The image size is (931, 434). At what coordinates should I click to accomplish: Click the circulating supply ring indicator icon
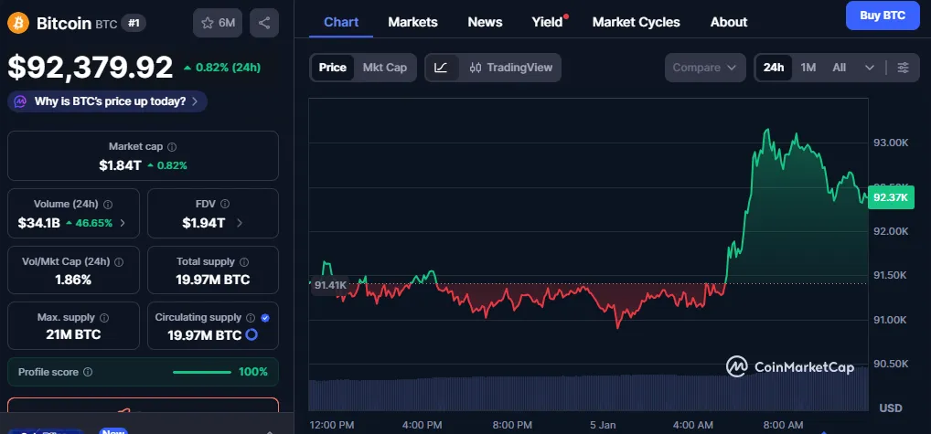tap(251, 335)
